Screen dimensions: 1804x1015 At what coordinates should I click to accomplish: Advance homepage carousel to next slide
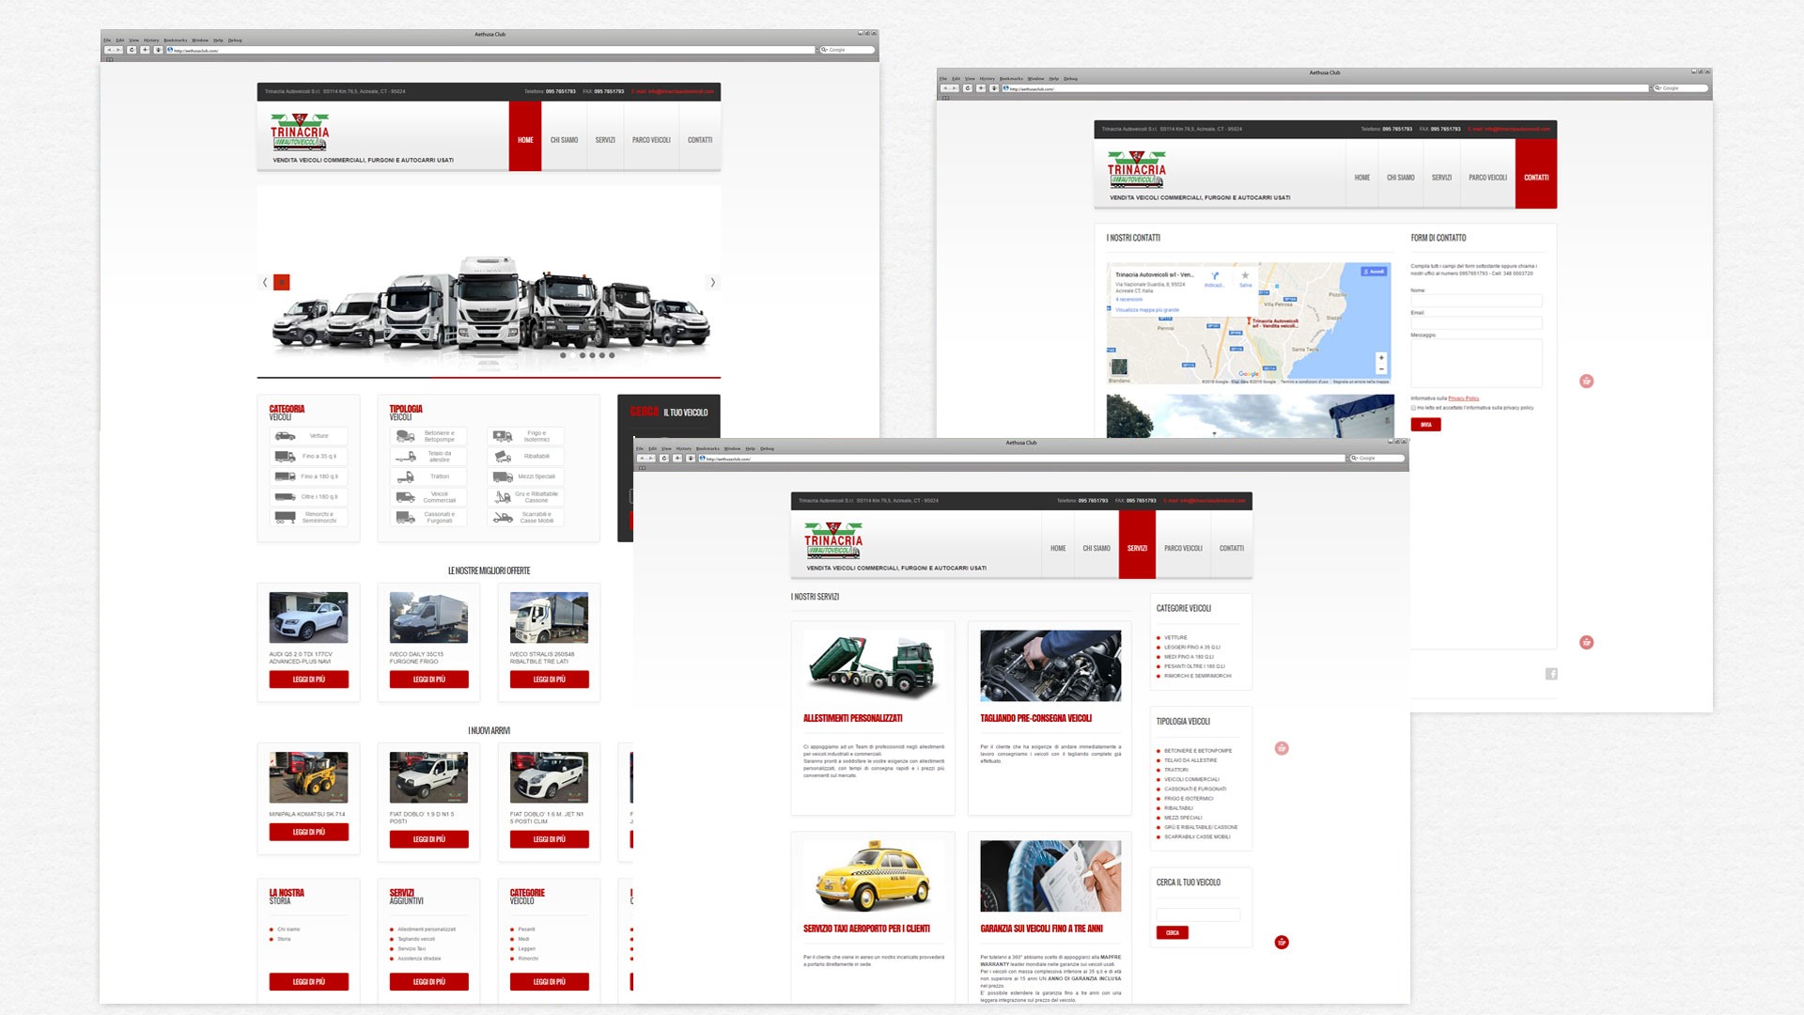point(712,282)
